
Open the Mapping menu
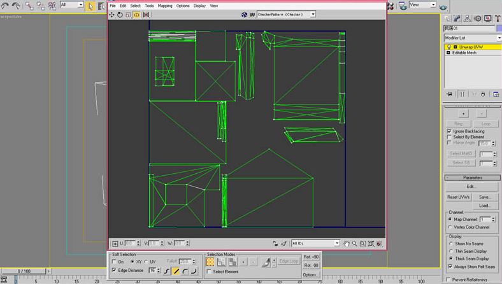pyautogui.click(x=165, y=6)
